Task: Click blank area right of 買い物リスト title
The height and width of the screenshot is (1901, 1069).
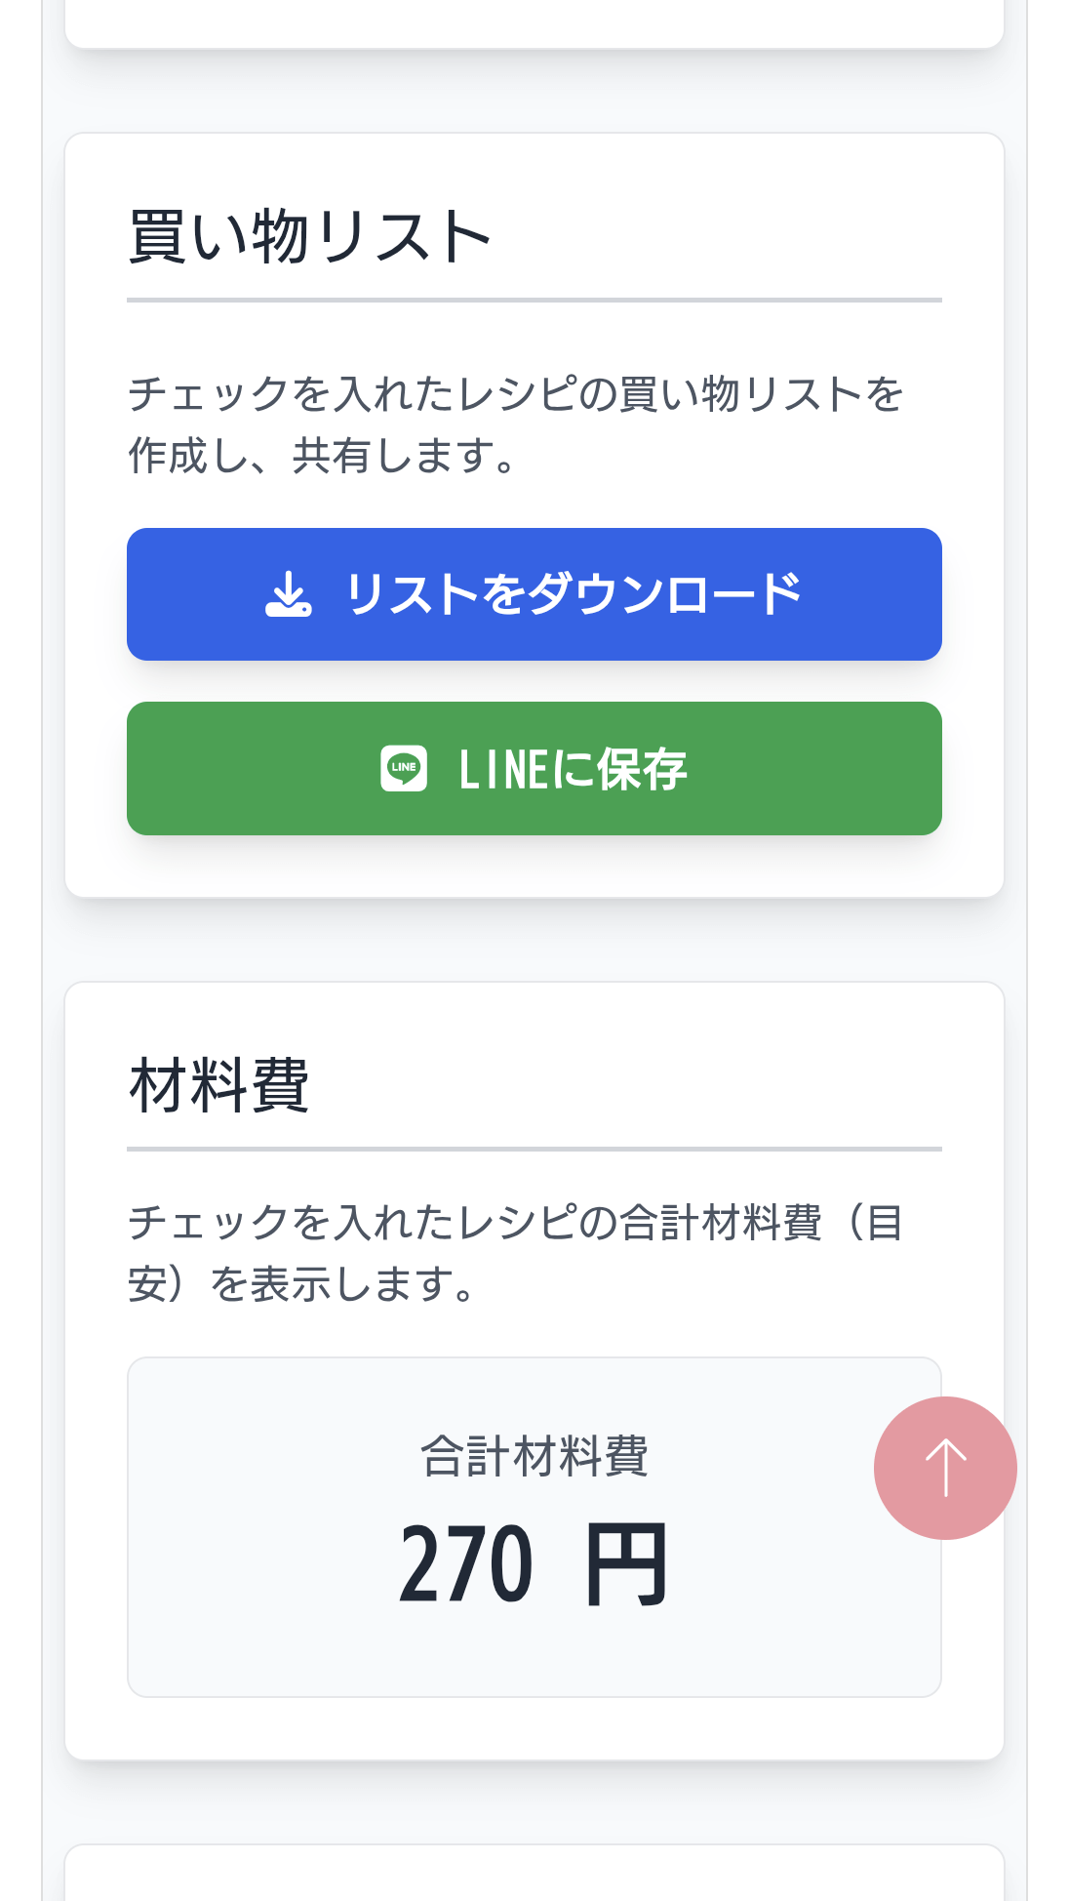Action: click(x=732, y=237)
